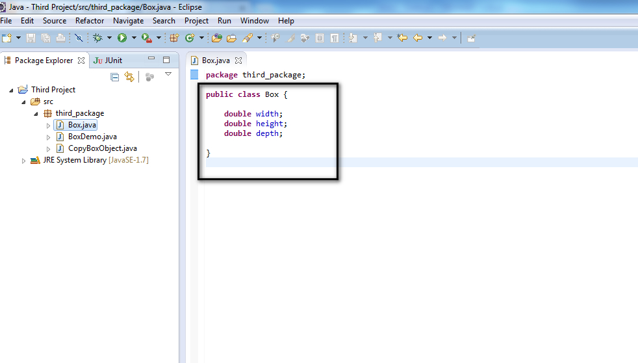Toggle the Mark Occurrences highlighter icon
This screenshot has height=363, width=638.
290,38
